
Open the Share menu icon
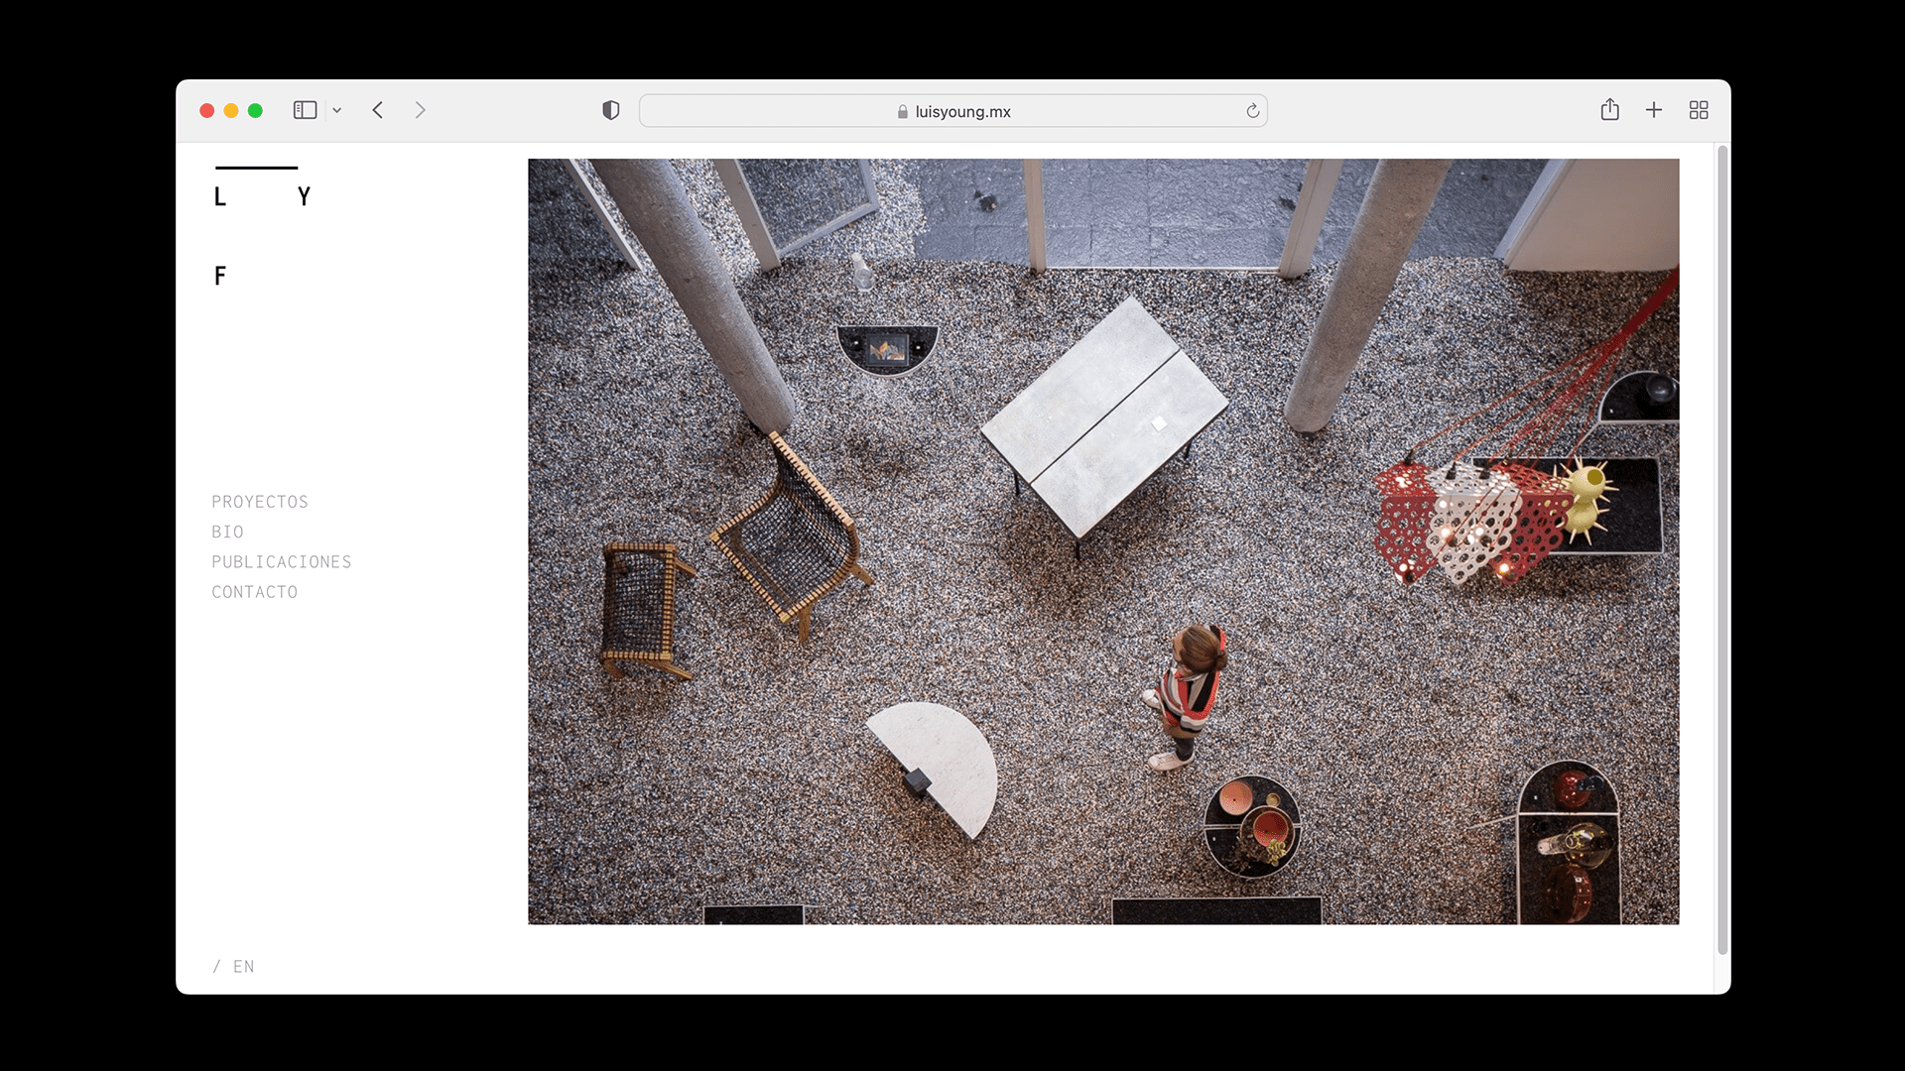[x=1609, y=109]
